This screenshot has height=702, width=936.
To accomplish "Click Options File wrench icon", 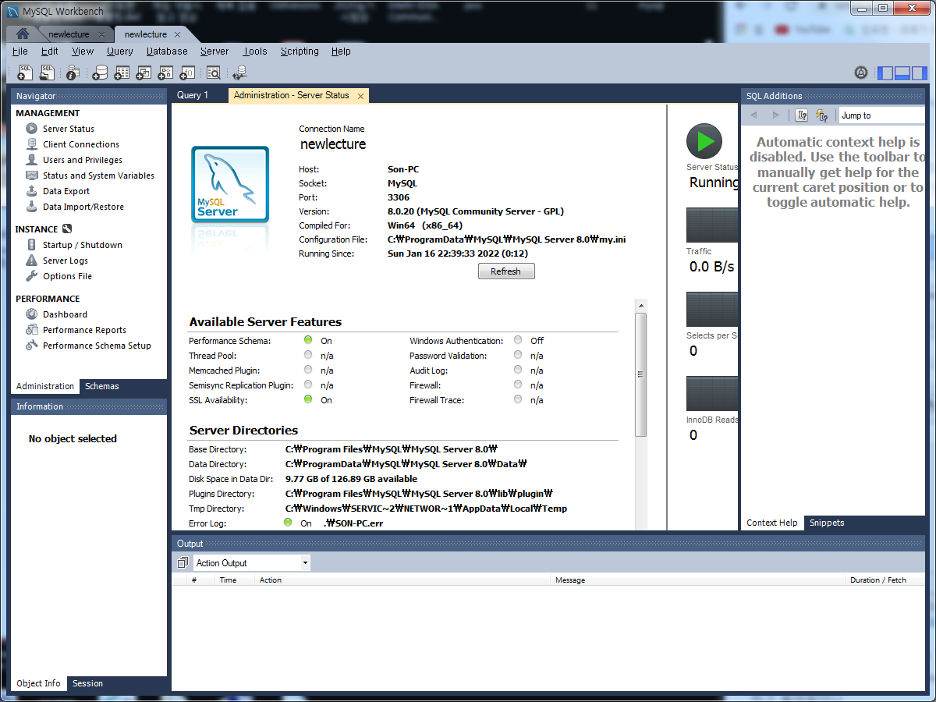I will coord(31,276).
